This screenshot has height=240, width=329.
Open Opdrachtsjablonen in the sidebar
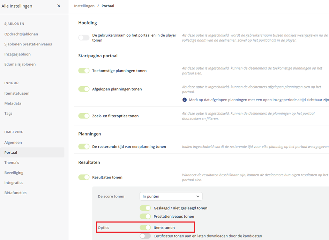pos(21,34)
